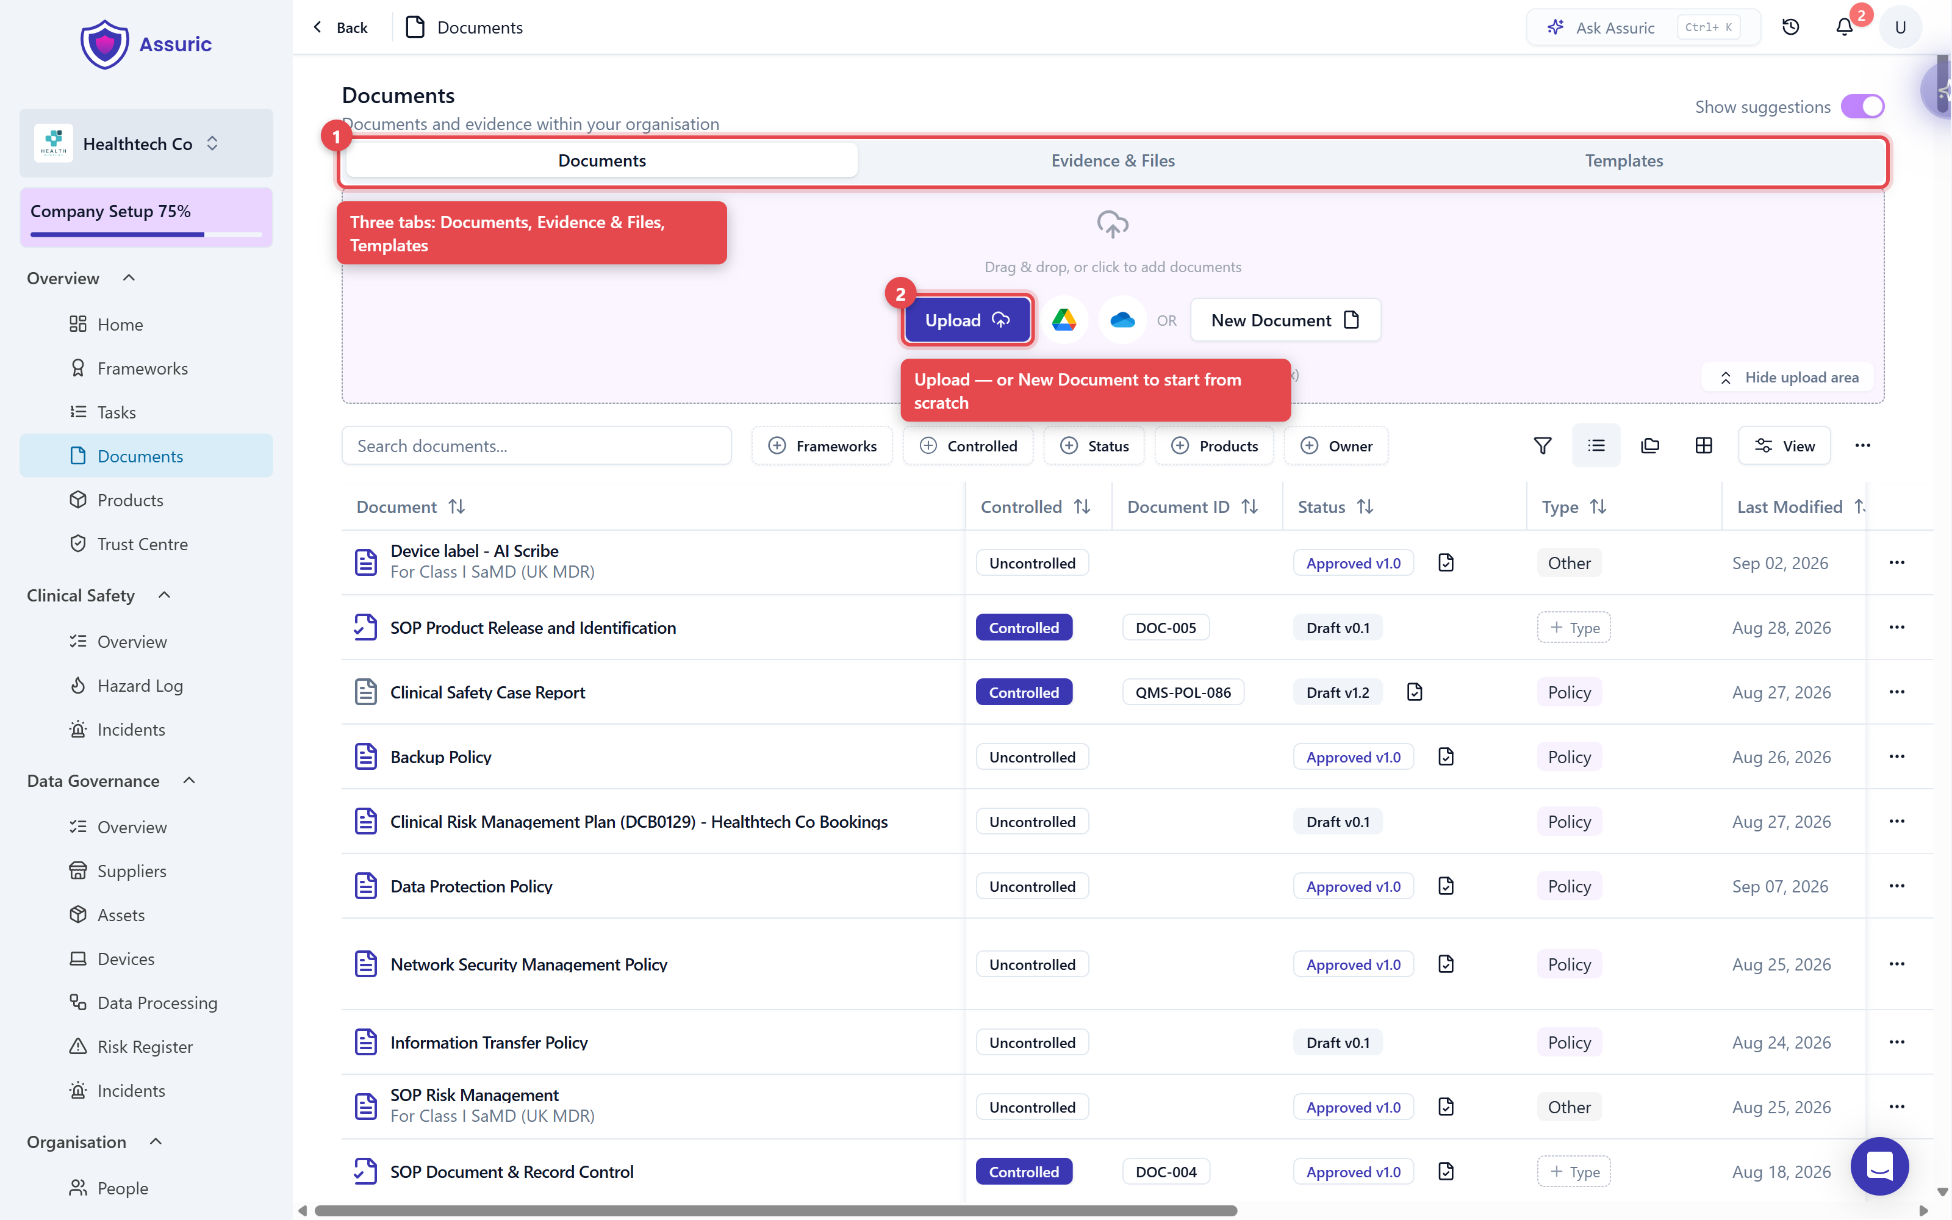
Task: Open the Controlled filter
Action: pyautogui.click(x=968, y=445)
